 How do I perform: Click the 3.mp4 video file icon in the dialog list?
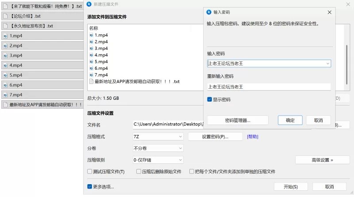point(91,48)
